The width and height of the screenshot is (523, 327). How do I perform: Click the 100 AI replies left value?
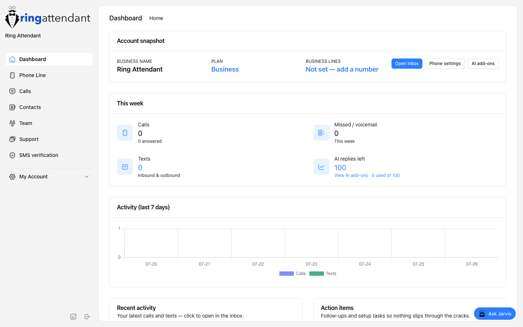coord(340,167)
